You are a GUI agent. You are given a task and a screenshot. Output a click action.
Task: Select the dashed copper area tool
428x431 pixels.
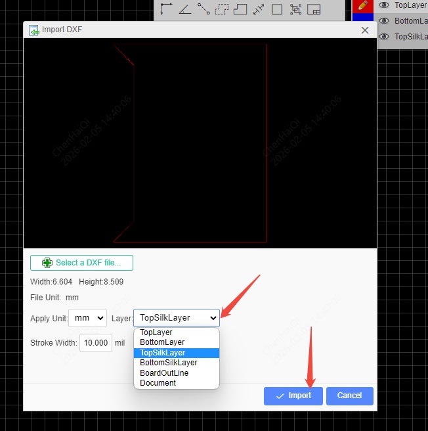(222, 9)
